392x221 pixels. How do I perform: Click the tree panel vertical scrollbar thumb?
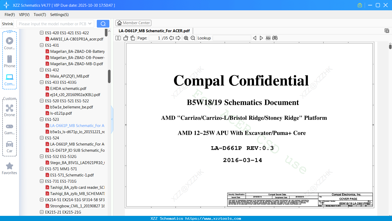(x=109, y=76)
